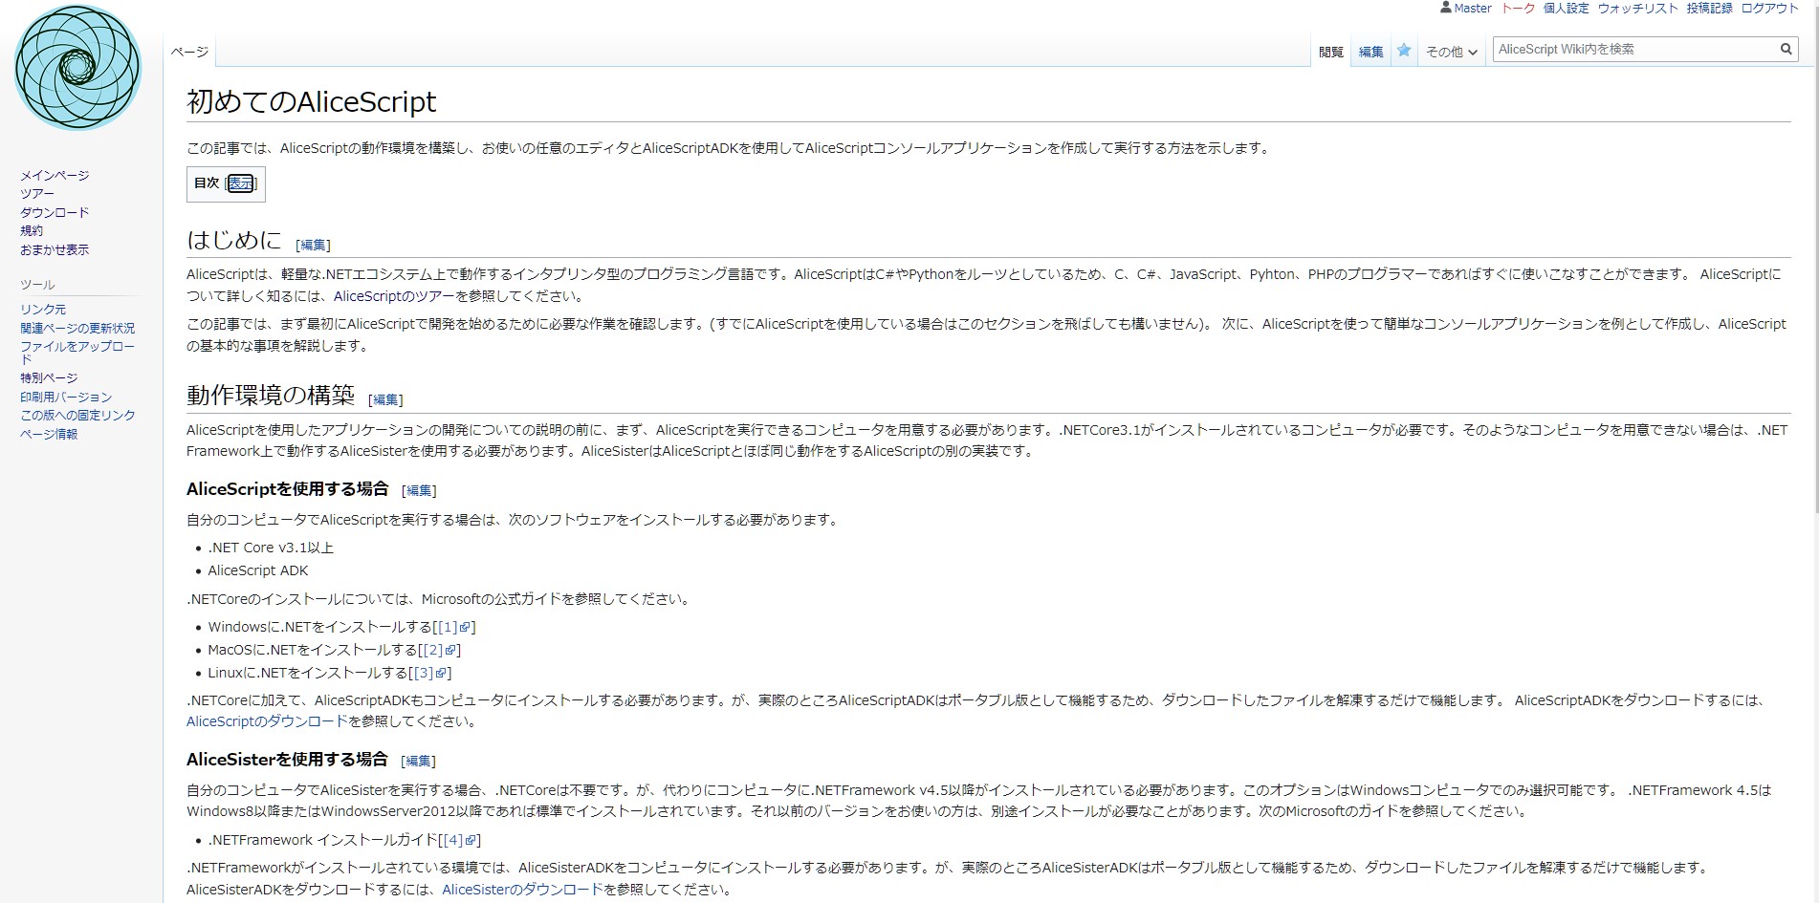Click 編集 next to the はじめに heading
This screenshot has width=1819, height=903.
pyautogui.click(x=312, y=245)
